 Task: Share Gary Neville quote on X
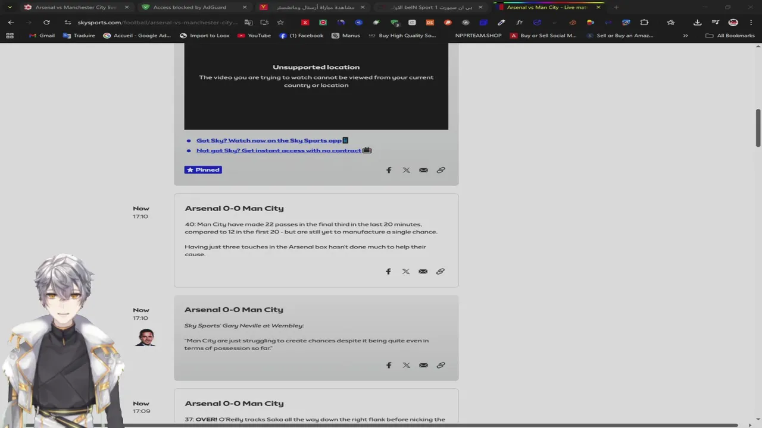[x=406, y=365]
